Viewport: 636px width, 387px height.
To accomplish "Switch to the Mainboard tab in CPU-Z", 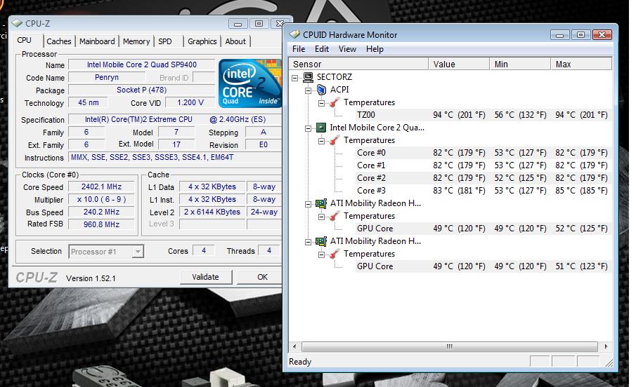I will [97, 41].
